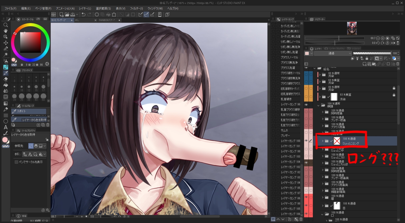Open the ウィンドウ(W) menu

coord(155,8)
